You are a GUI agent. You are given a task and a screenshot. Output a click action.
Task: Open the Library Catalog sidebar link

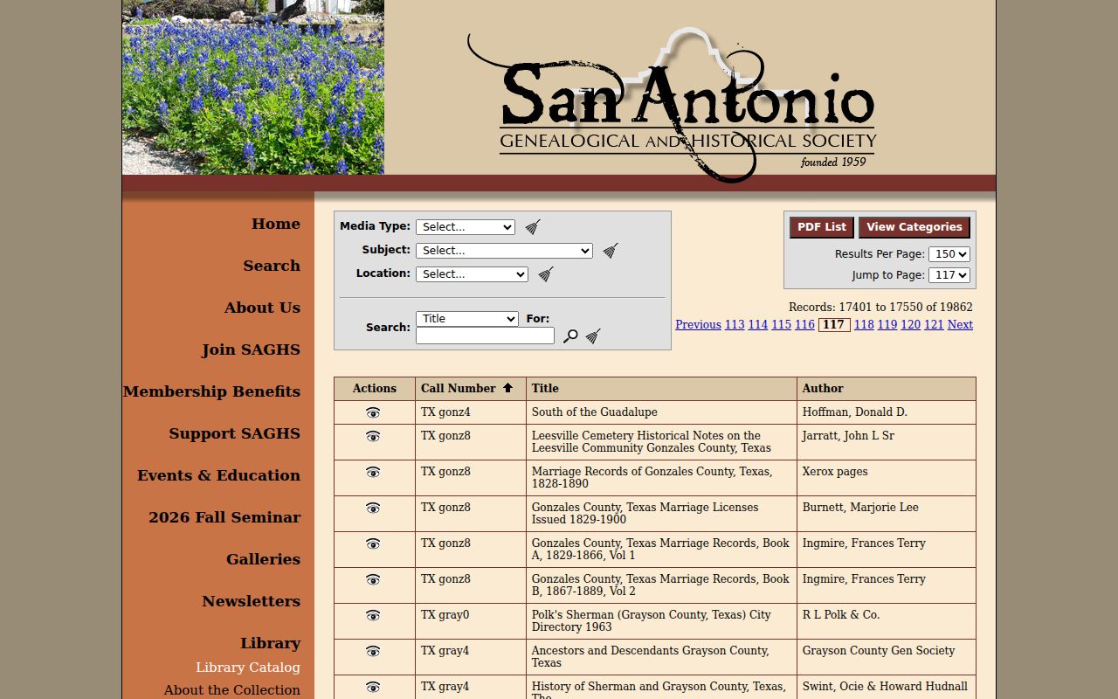point(248,668)
